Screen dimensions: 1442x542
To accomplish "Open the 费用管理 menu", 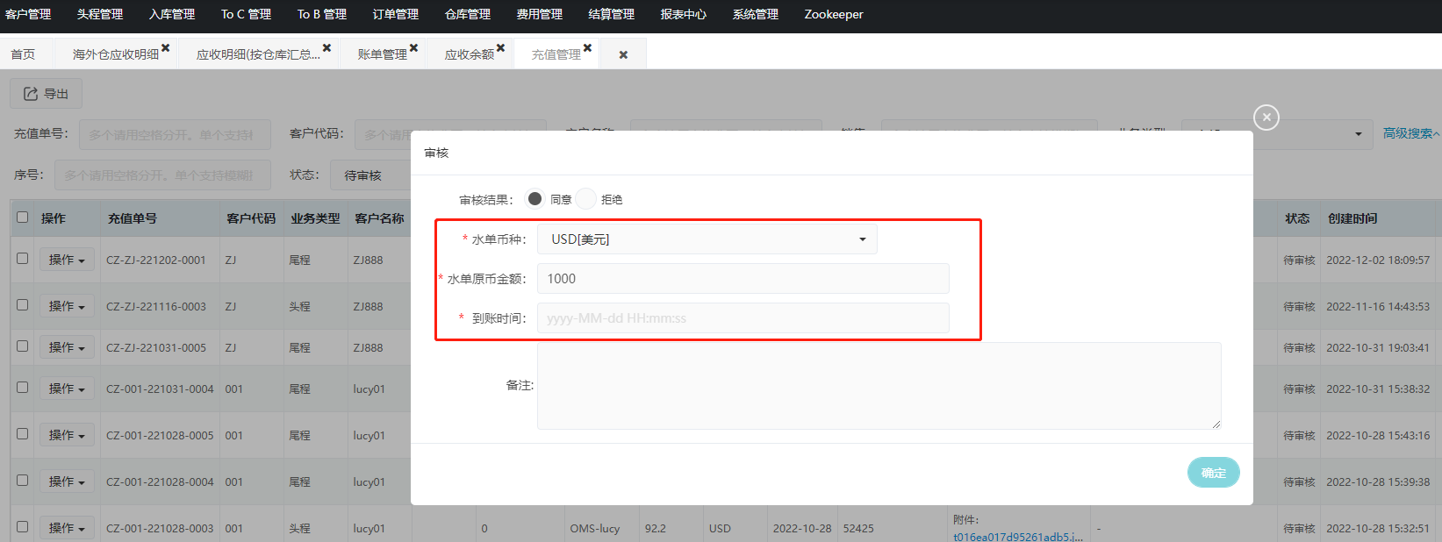I will 540,14.
